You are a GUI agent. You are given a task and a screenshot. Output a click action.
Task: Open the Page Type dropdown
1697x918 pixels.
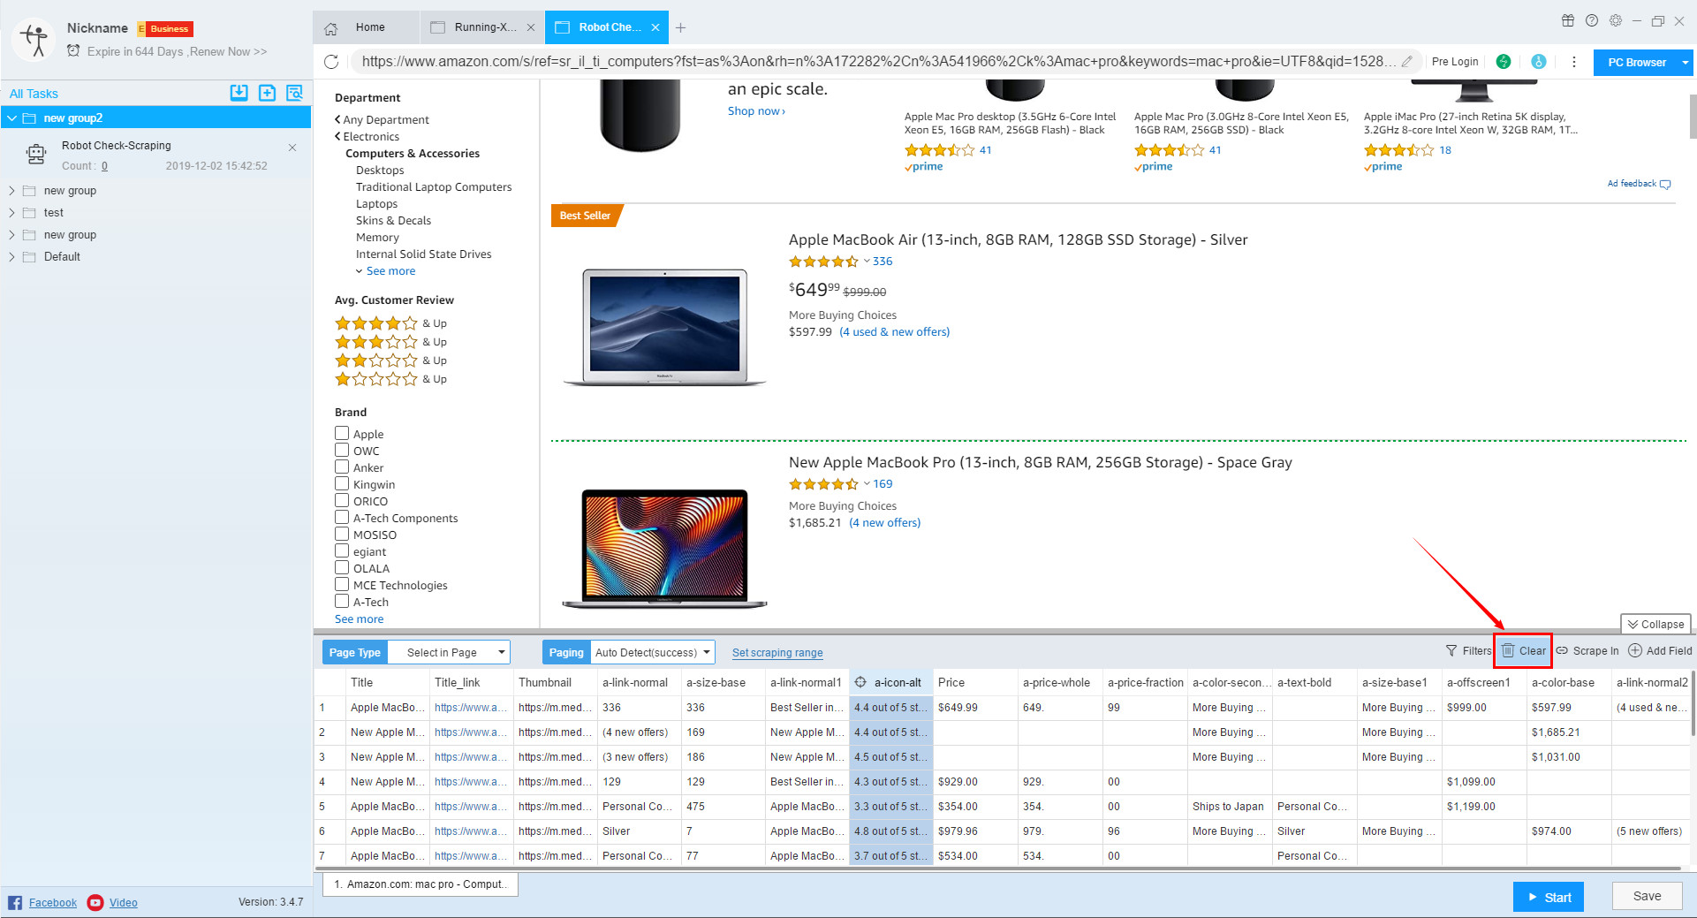coord(449,653)
